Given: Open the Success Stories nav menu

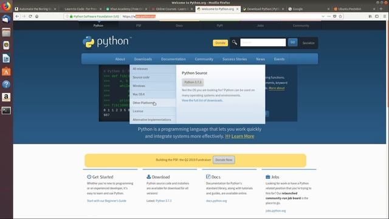Looking at the screenshot, I should 235,59.
